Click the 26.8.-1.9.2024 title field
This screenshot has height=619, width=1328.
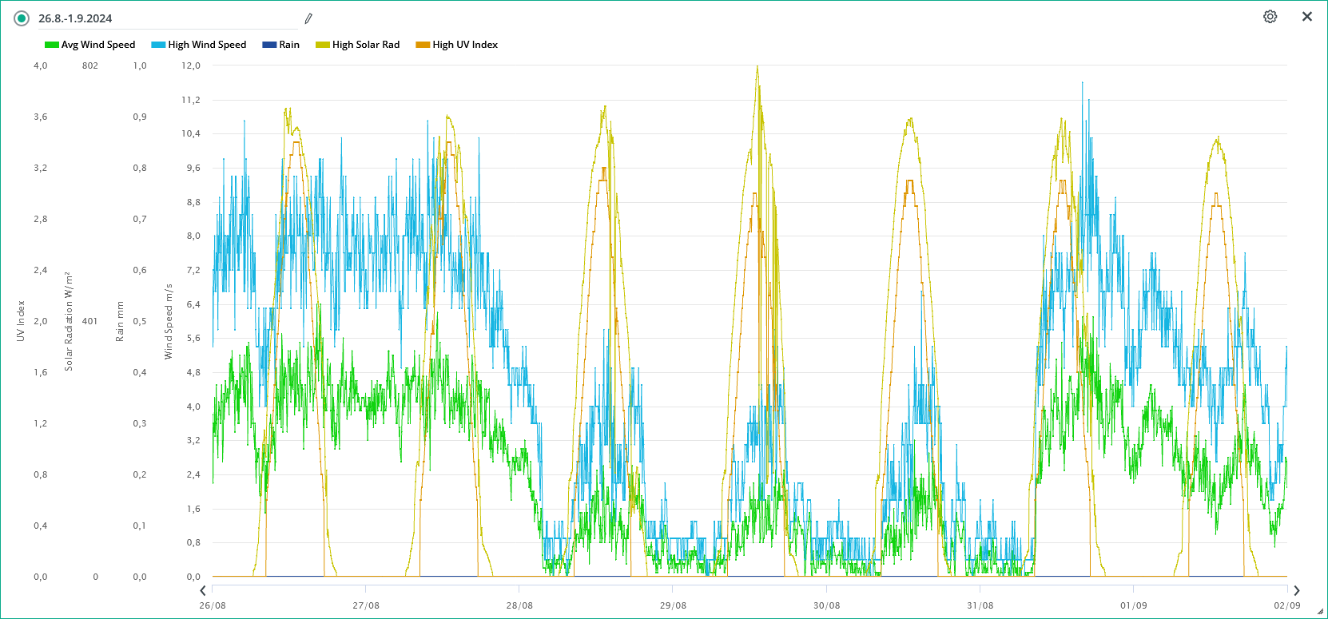tap(160, 18)
